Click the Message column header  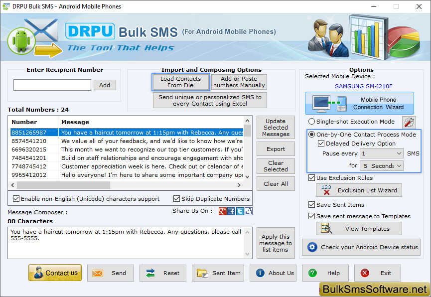pos(150,122)
